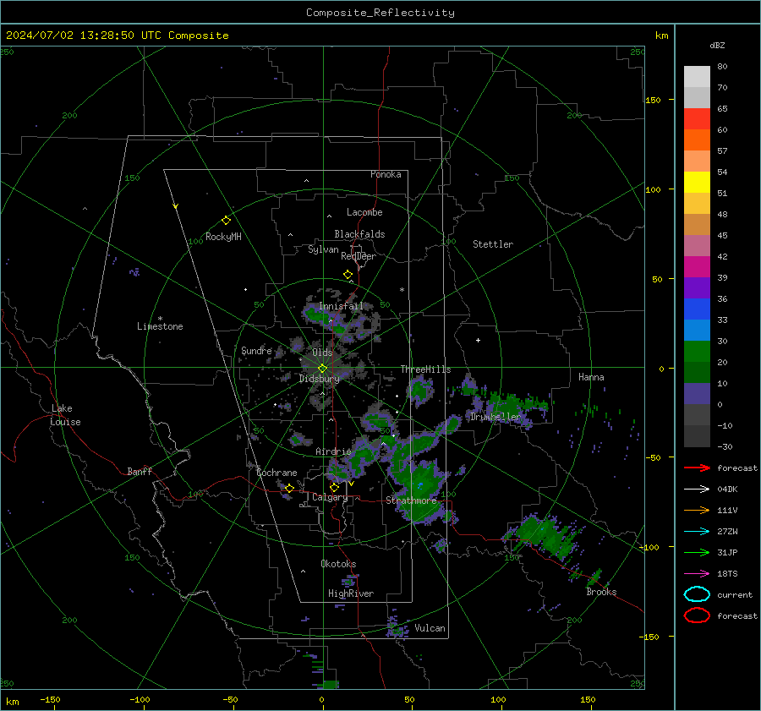Click the cyan 27ZW arrow icon
The image size is (761, 711).
click(x=697, y=532)
